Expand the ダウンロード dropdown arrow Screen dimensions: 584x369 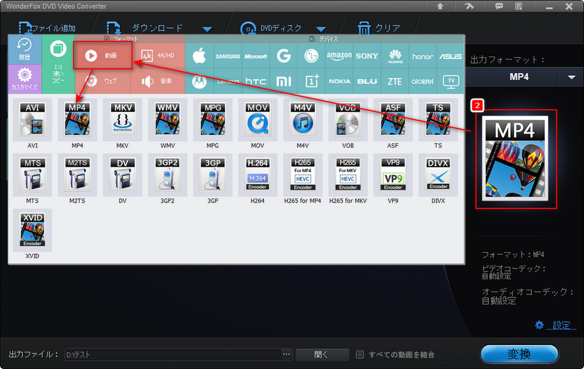[207, 29]
